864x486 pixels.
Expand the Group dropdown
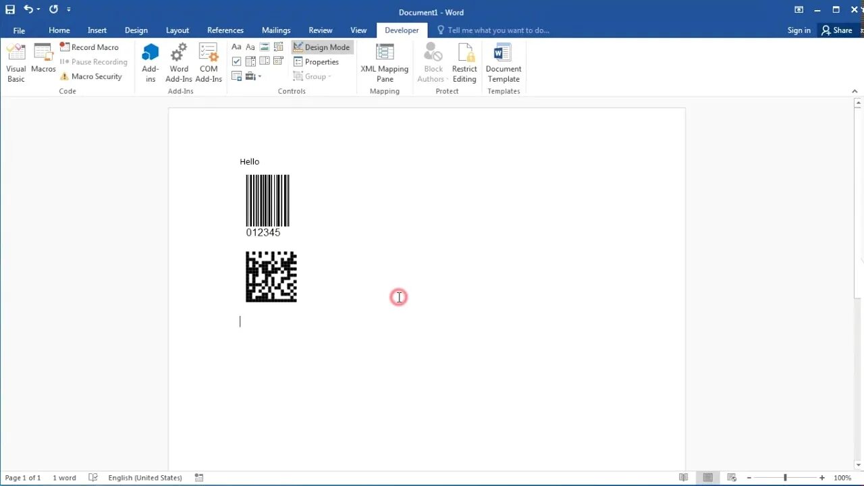[x=313, y=76]
